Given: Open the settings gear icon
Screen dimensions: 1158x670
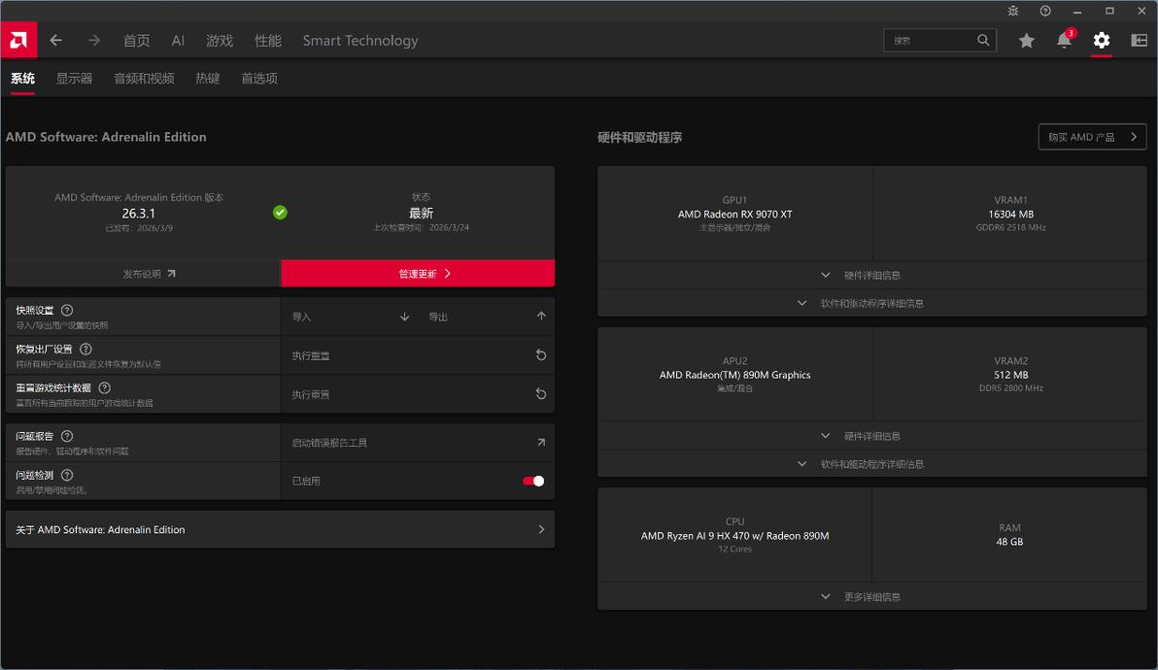Looking at the screenshot, I should point(1101,41).
